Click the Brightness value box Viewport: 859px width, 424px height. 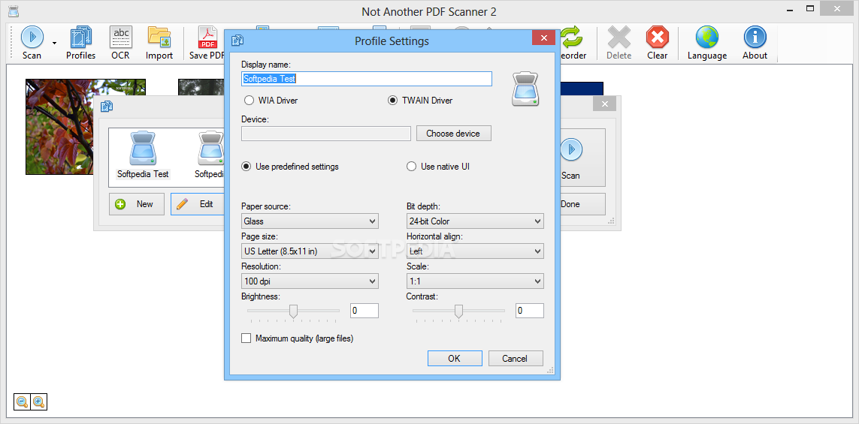[364, 311]
